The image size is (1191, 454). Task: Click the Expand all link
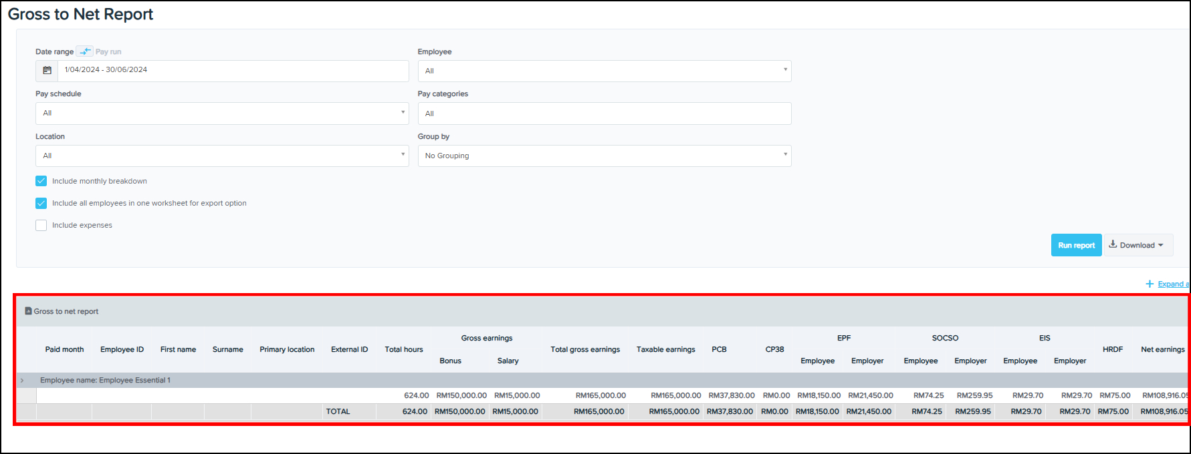(1172, 284)
